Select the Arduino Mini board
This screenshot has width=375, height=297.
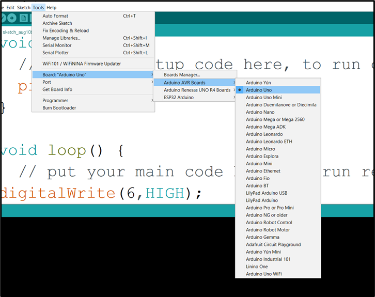[x=278, y=164]
